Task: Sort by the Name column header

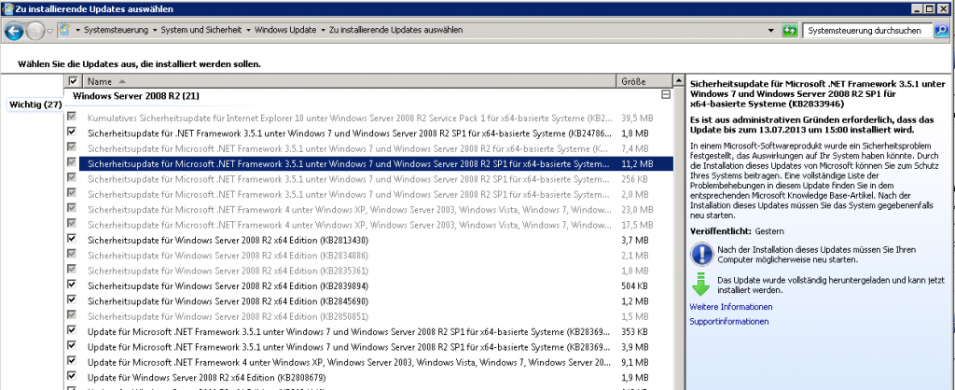Action: [349, 81]
